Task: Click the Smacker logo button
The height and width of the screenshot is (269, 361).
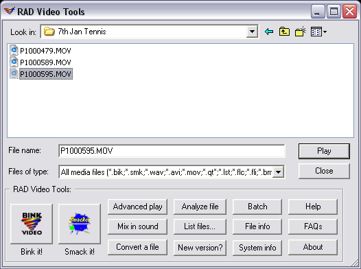Action: 80,224
